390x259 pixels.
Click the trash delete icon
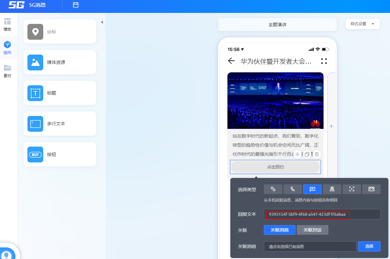[317, 154]
